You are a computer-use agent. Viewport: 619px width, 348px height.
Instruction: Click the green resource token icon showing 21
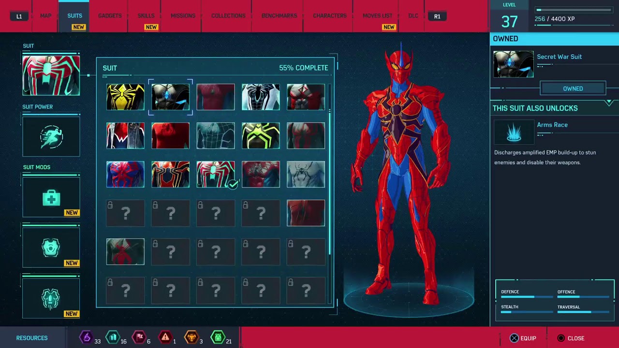coord(218,337)
